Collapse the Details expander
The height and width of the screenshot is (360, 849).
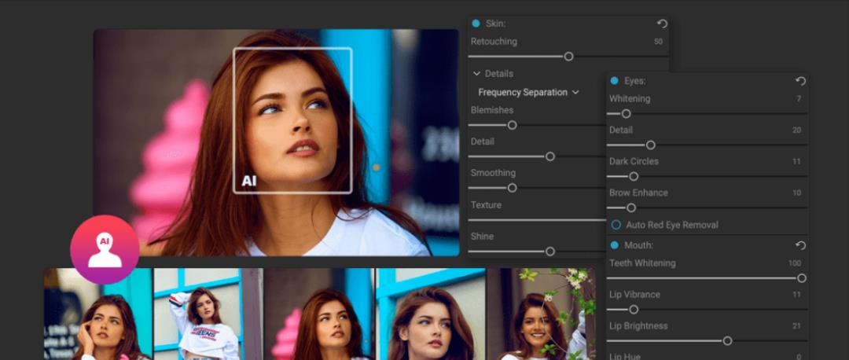(476, 74)
